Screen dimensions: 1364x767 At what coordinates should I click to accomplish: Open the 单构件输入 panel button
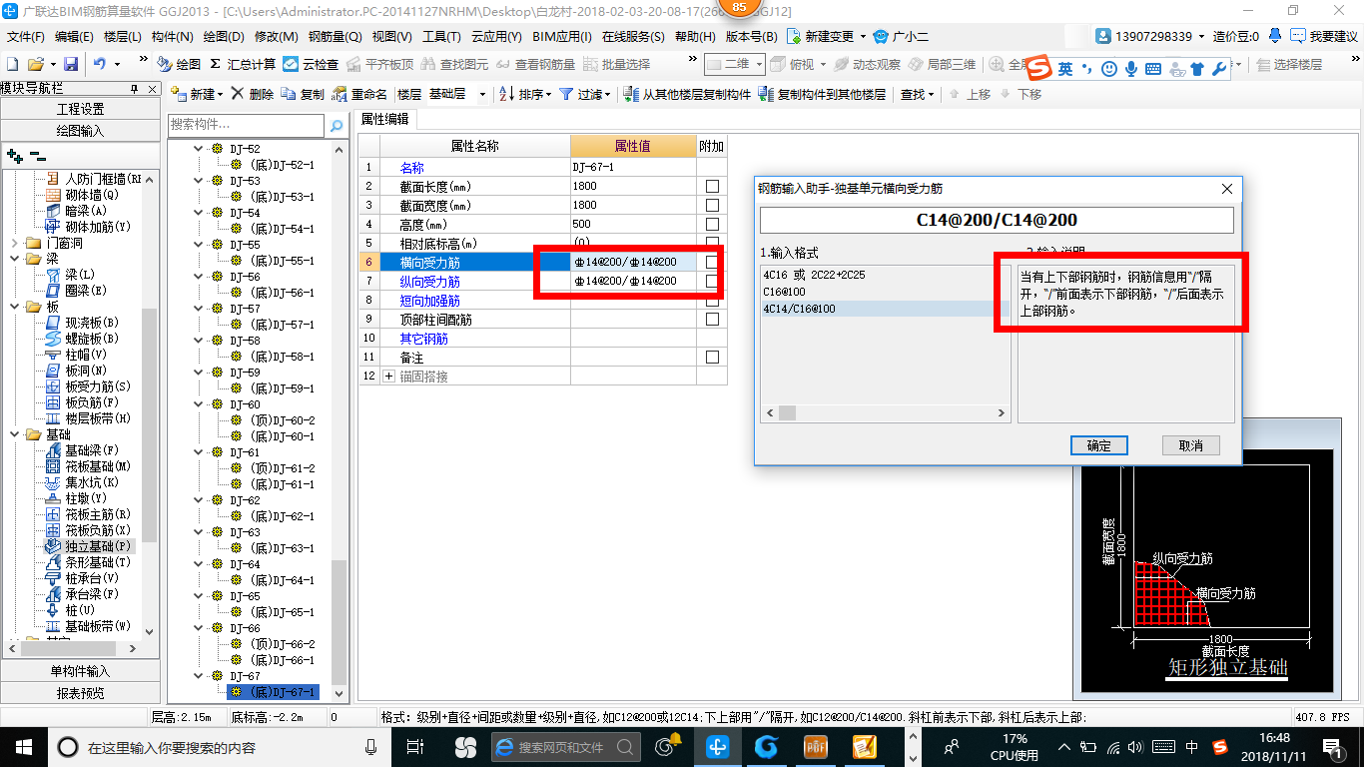[x=81, y=671]
